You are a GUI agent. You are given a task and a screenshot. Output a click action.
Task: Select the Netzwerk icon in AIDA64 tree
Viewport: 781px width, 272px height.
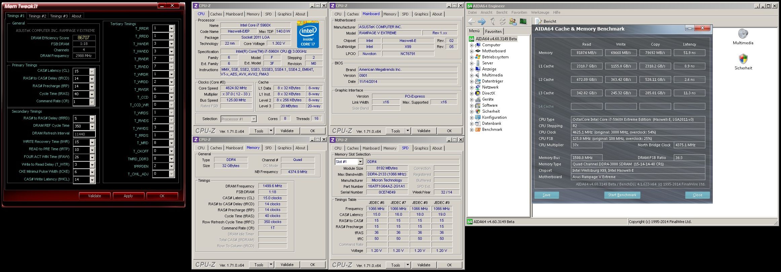click(478, 87)
